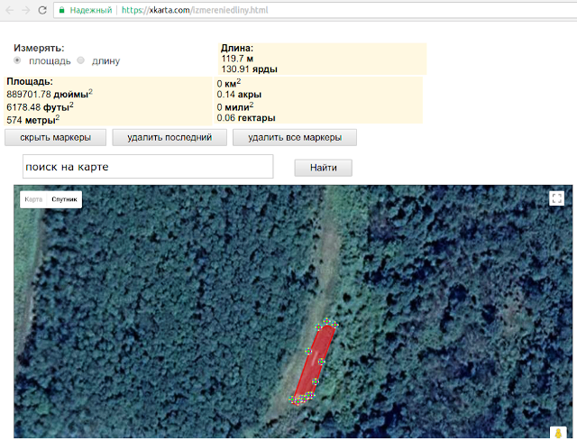The image size is (577, 441).
Task: Click удалить последний button
Action: click(169, 137)
